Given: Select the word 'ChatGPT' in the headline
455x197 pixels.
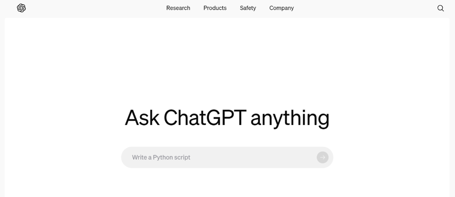Looking at the screenshot, I should 205,117.
